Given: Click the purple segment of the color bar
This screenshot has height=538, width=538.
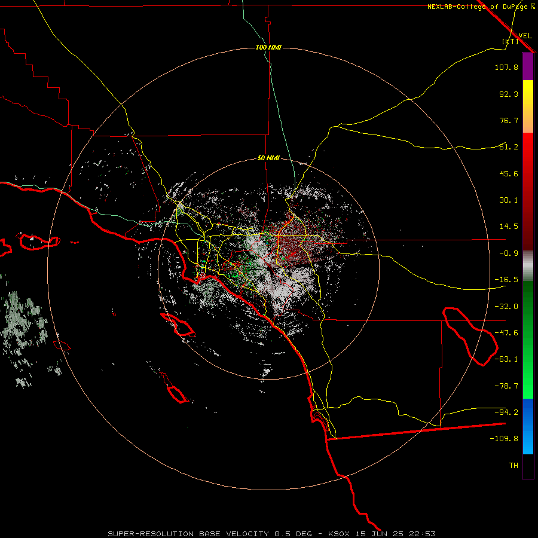Looking at the screenshot, I should point(528,66).
